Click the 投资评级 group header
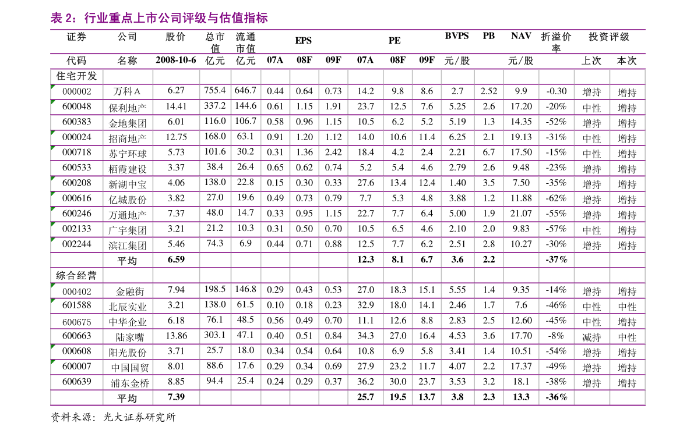The image size is (694, 434). [609, 37]
